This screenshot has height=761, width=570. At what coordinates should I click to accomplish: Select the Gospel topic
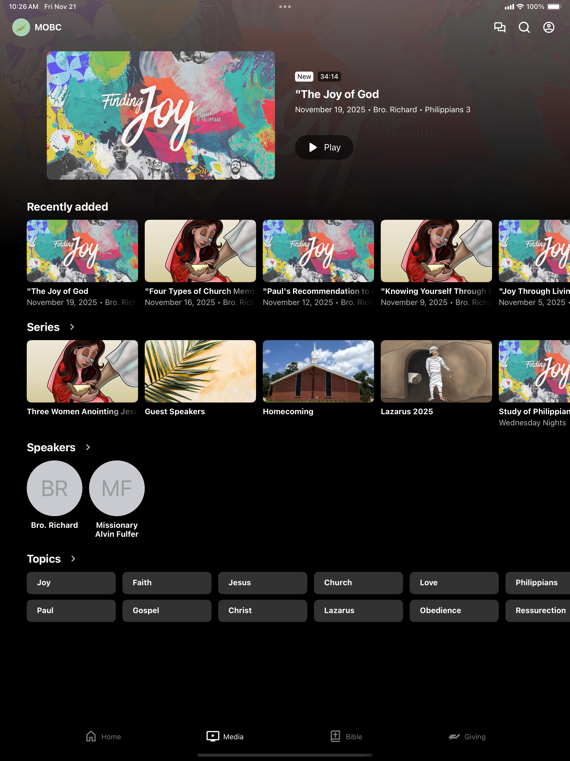(x=167, y=611)
